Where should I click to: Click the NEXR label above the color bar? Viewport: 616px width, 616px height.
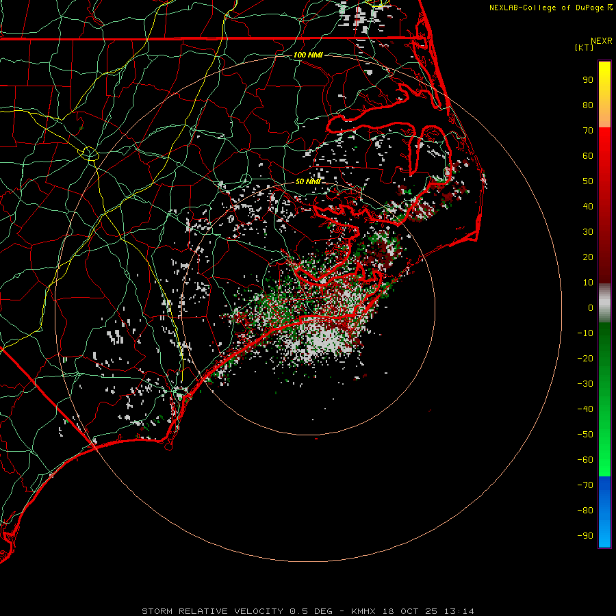[x=602, y=41]
